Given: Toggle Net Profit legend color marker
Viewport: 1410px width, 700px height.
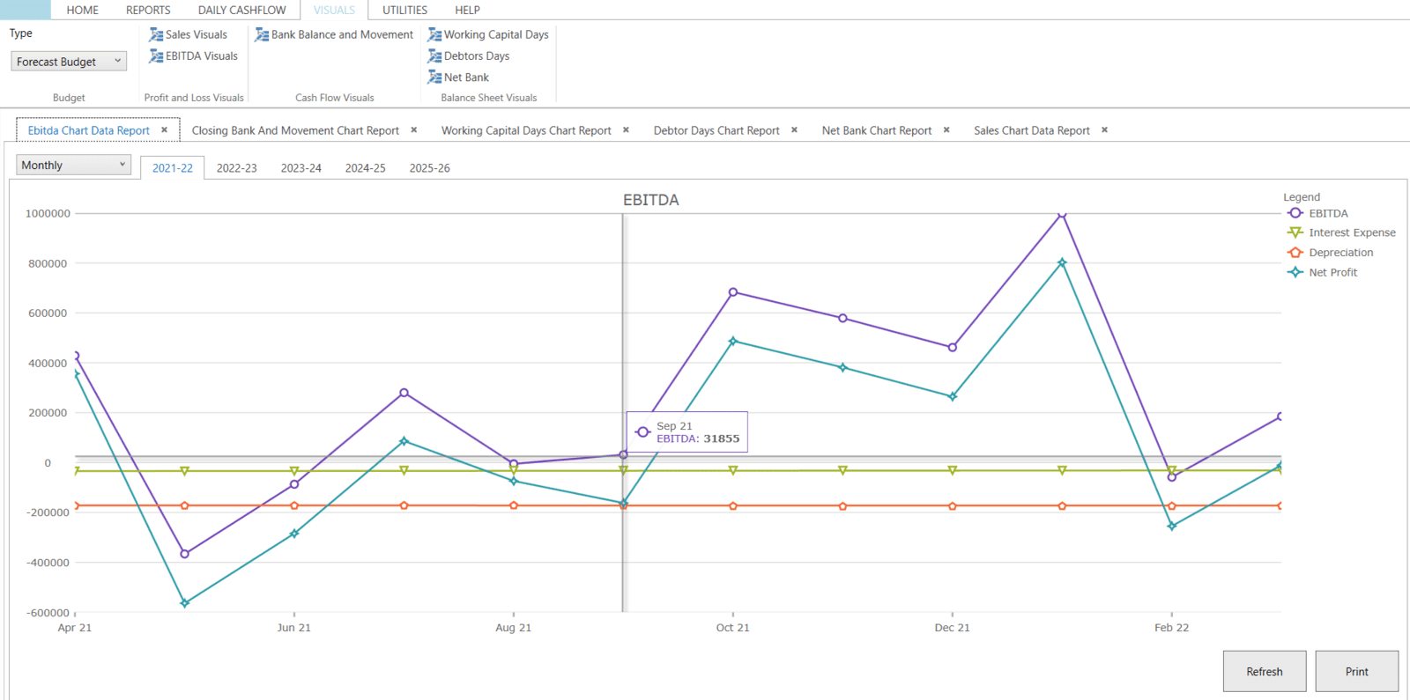Looking at the screenshot, I should (1295, 272).
